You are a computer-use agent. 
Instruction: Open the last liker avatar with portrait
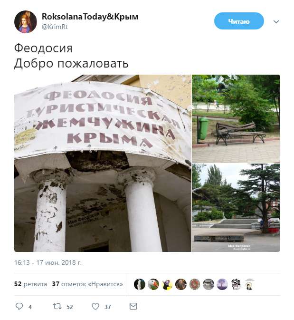pos(249,284)
